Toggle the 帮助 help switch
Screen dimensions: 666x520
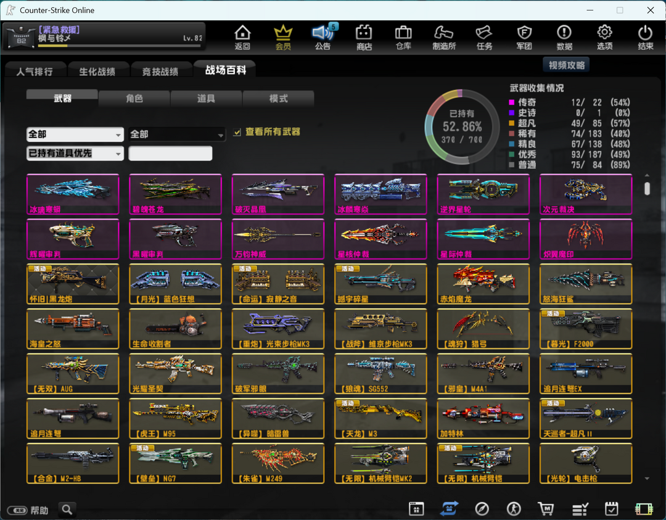coord(17,510)
